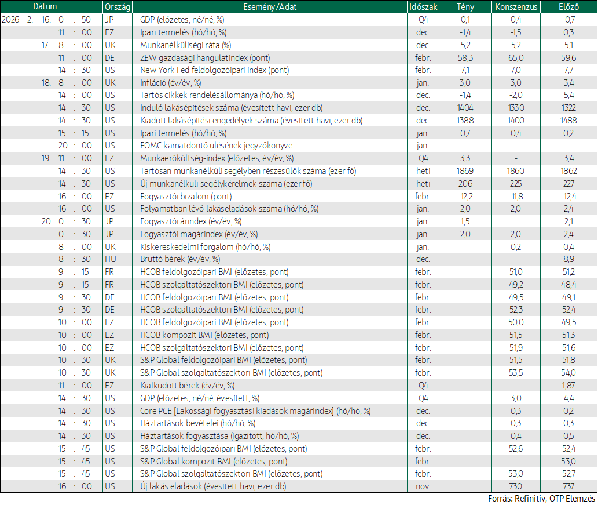The height and width of the screenshot is (505, 598).
Task: Select the Időszak column header
Action: (x=423, y=6)
